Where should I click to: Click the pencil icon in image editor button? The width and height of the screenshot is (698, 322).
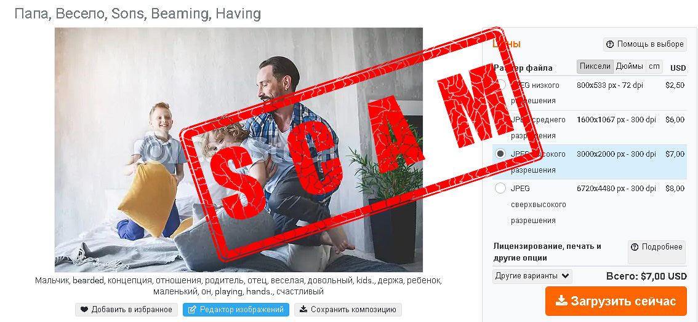click(x=192, y=310)
